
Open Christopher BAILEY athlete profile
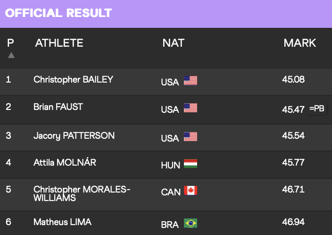[73, 80]
